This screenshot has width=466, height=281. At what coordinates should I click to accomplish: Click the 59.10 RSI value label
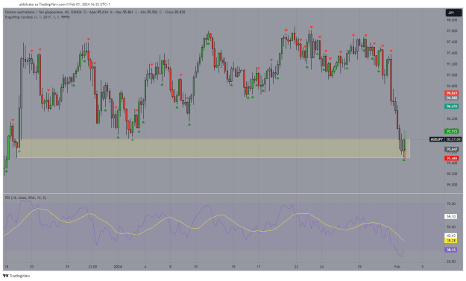[x=451, y=217]
